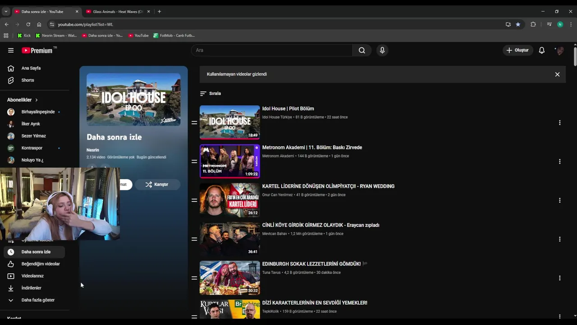Open options for EDINBURGH SOKAK LEZZETLERİNİ video
The image size is (577, 325).
tap(559, 278)
